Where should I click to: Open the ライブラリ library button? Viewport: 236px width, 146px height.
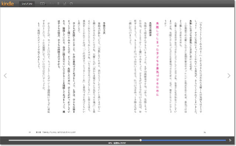27,4
